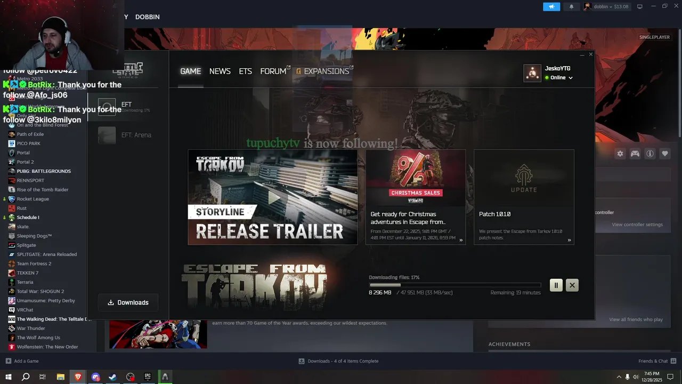Pause the Tarkov download
The image size is (682, 384).
pyautogui.click(x=556, y=285)
